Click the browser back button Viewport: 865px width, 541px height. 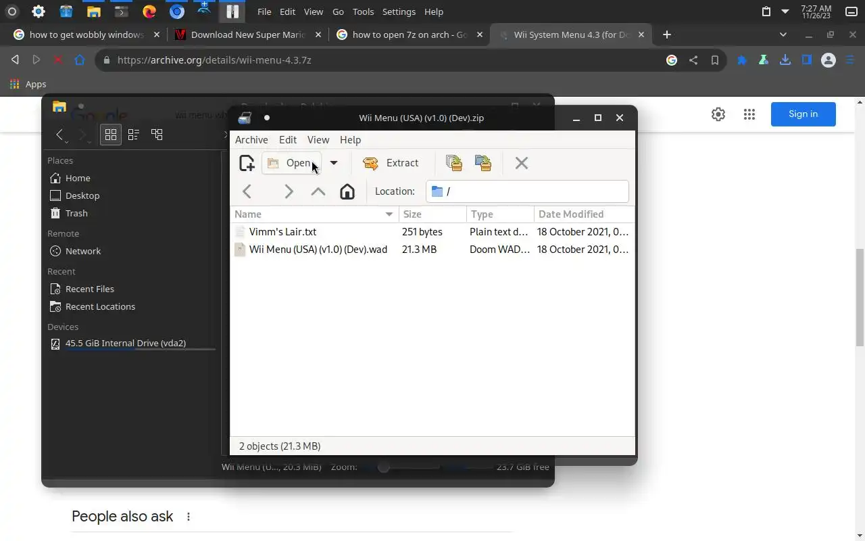point(15,60)
